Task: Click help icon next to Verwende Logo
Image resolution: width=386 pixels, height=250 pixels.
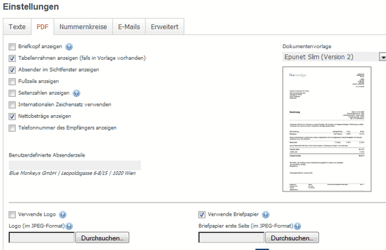Action: (63, 214)
